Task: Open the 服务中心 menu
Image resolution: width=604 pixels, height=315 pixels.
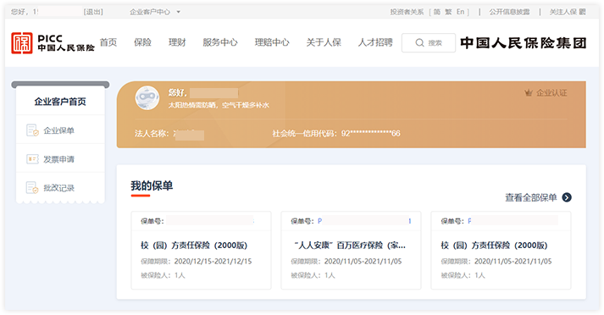Action: coord(220,42)
